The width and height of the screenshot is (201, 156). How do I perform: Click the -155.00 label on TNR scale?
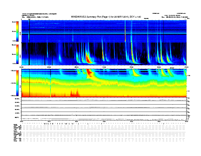coord(13,96)
